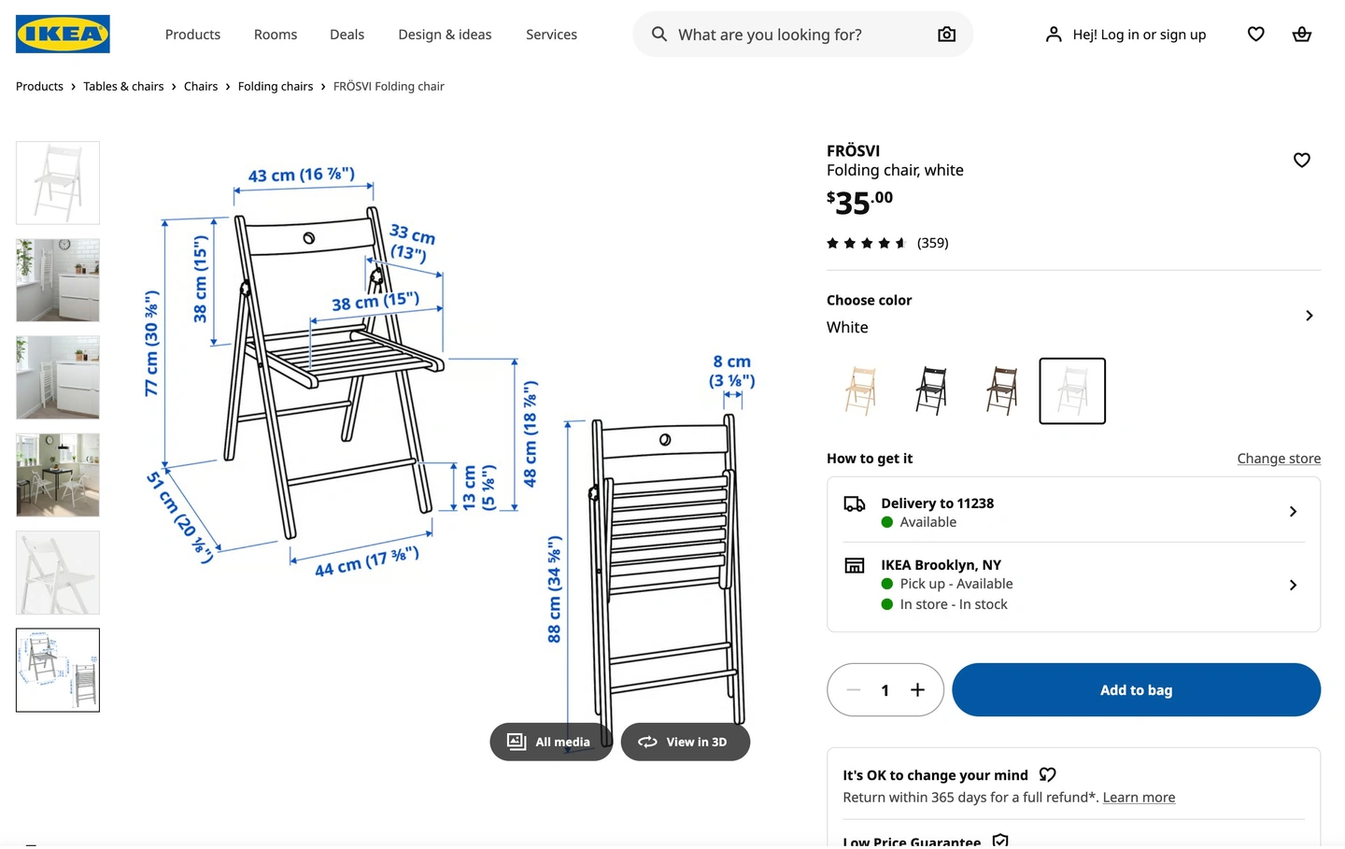Open All media gallery
Screen dimensions: 1345x849
[550, 743]
